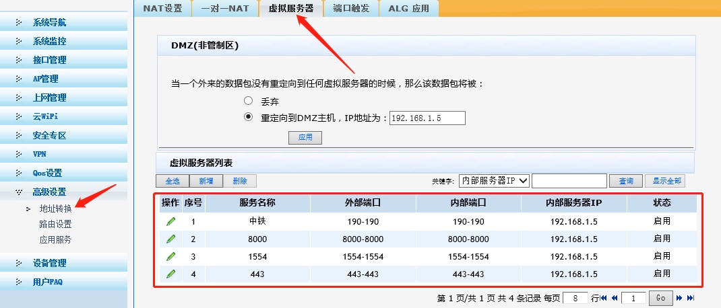Click external port 1554-1554 cell
The width and height of the screenshot is (721, 308).
pos(363,257)
